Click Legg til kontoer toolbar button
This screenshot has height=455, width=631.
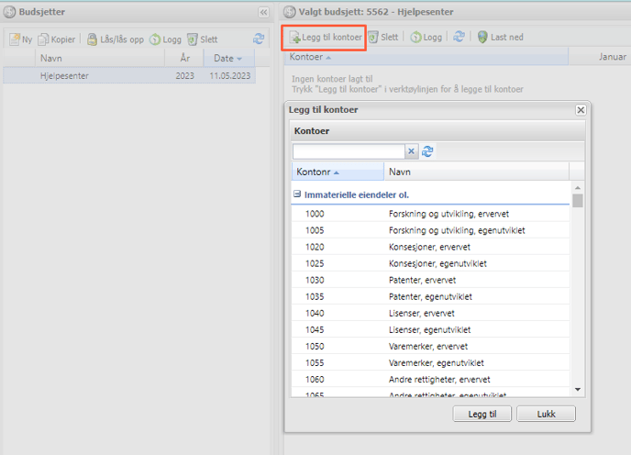pos(325,37)
